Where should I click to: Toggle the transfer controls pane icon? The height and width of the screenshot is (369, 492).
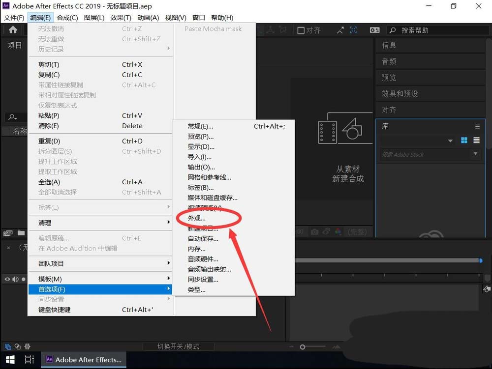(x=18, y=346)
